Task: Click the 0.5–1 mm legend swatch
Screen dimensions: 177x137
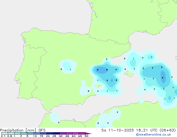Action: (11, 133)
